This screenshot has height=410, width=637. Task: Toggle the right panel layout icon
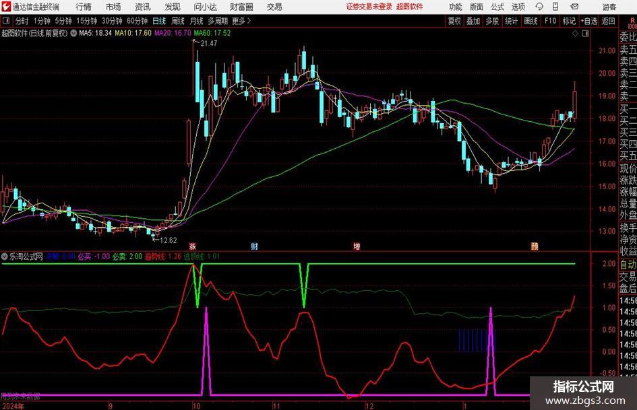[585, 34]
